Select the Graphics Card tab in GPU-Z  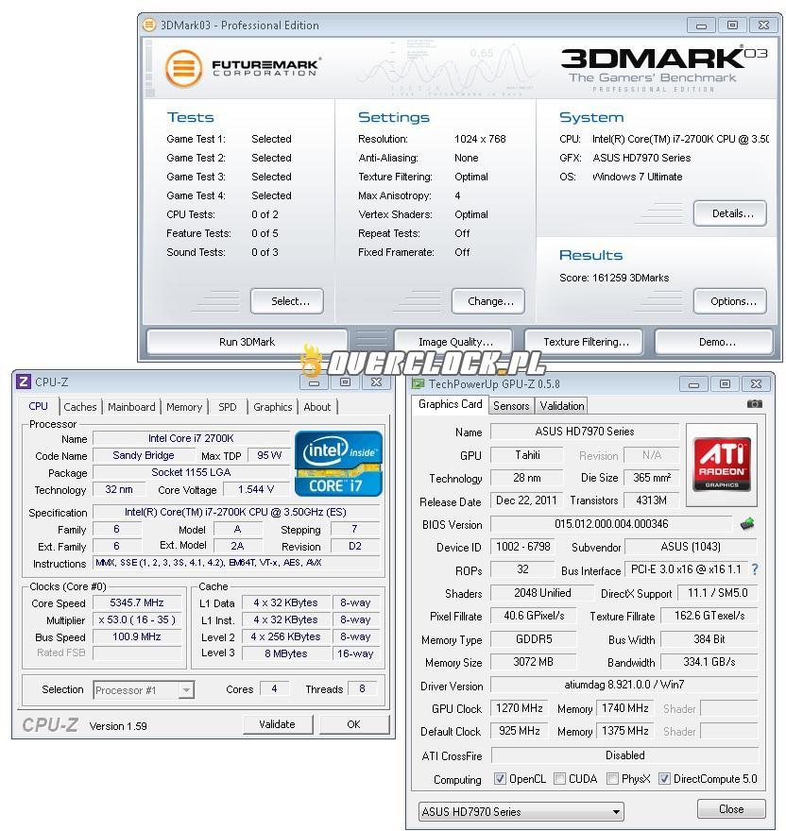[x=451, y=404]
